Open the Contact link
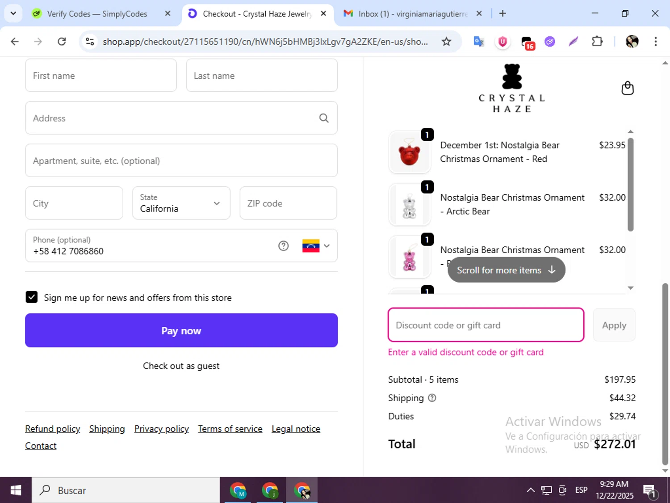The height and width of the screenshot is (503, 670). tap(41, 446)
